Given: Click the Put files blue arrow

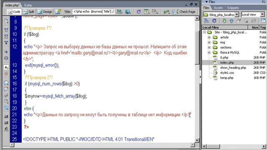Looking at the screenshot, I should click(232, 21).
